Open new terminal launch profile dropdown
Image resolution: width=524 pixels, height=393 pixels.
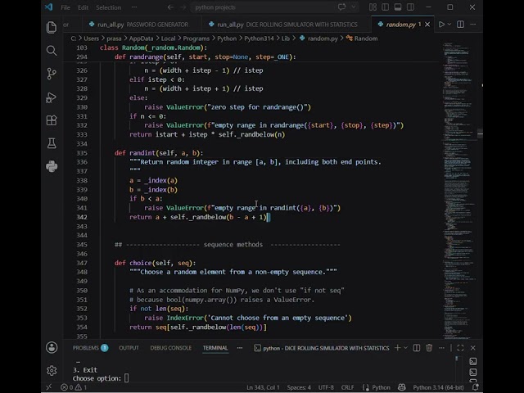click(406, 348)
